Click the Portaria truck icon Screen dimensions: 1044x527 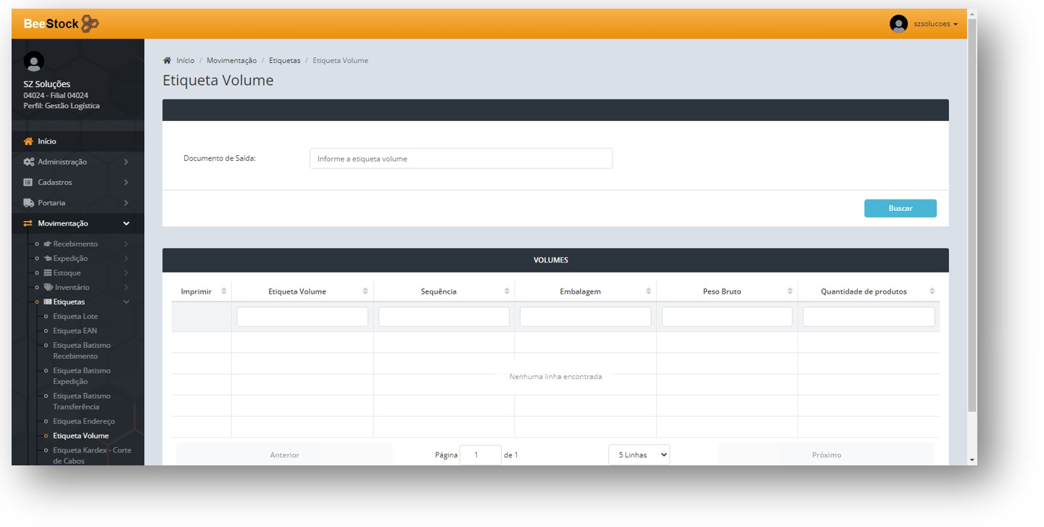29,203
